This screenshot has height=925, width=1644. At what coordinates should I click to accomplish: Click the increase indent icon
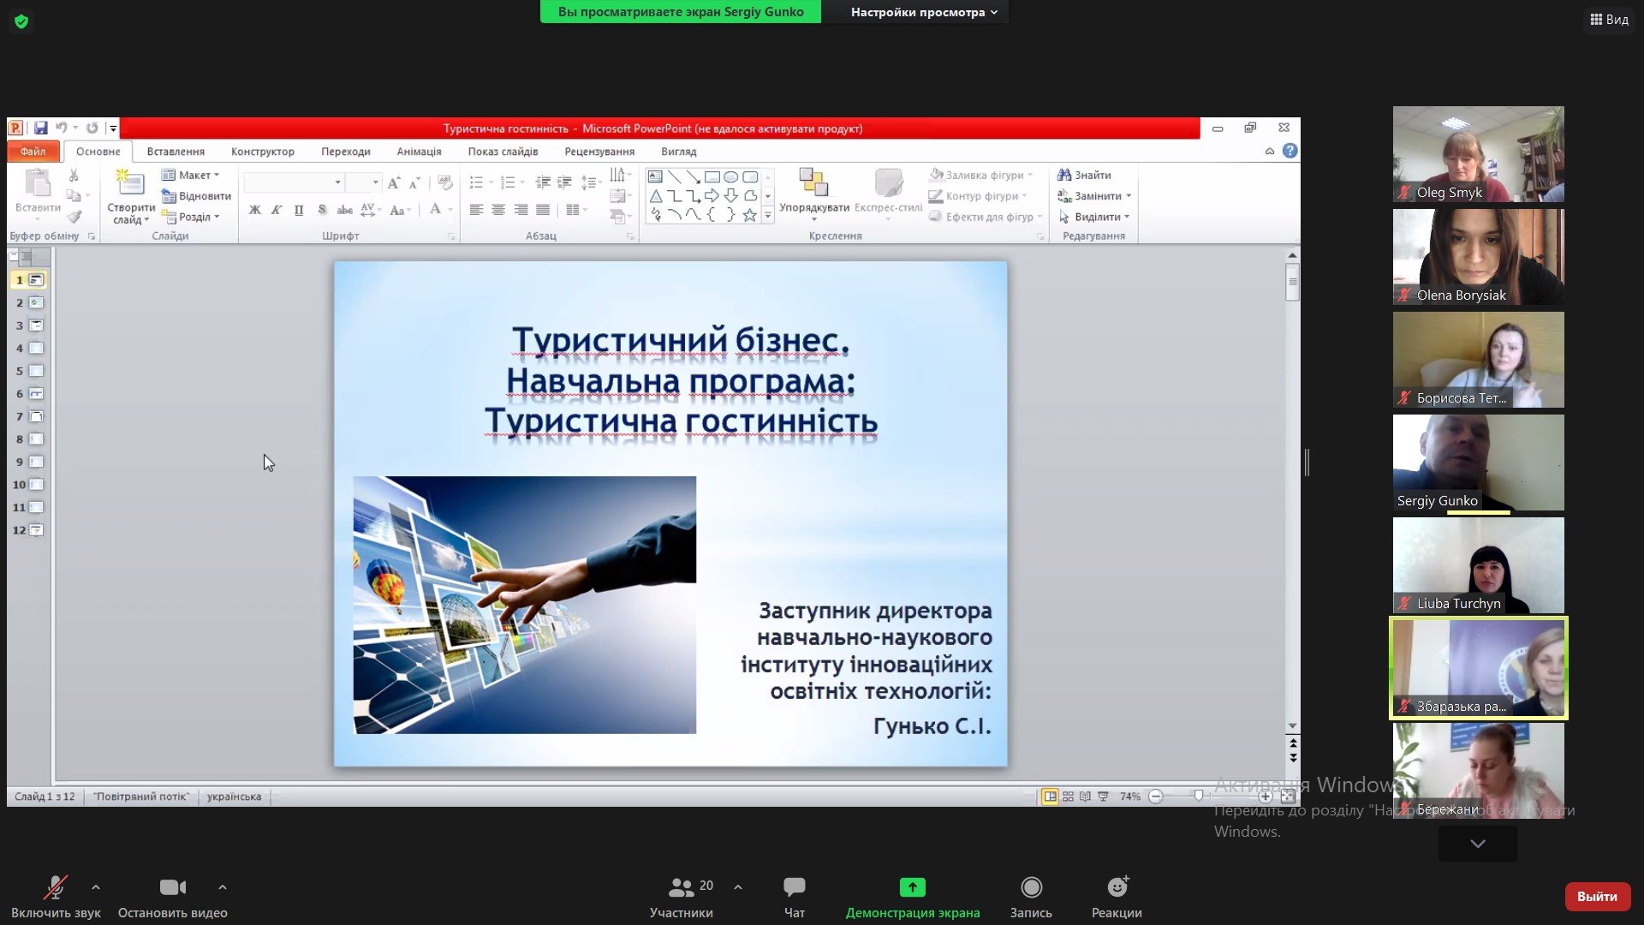point(564,182)
